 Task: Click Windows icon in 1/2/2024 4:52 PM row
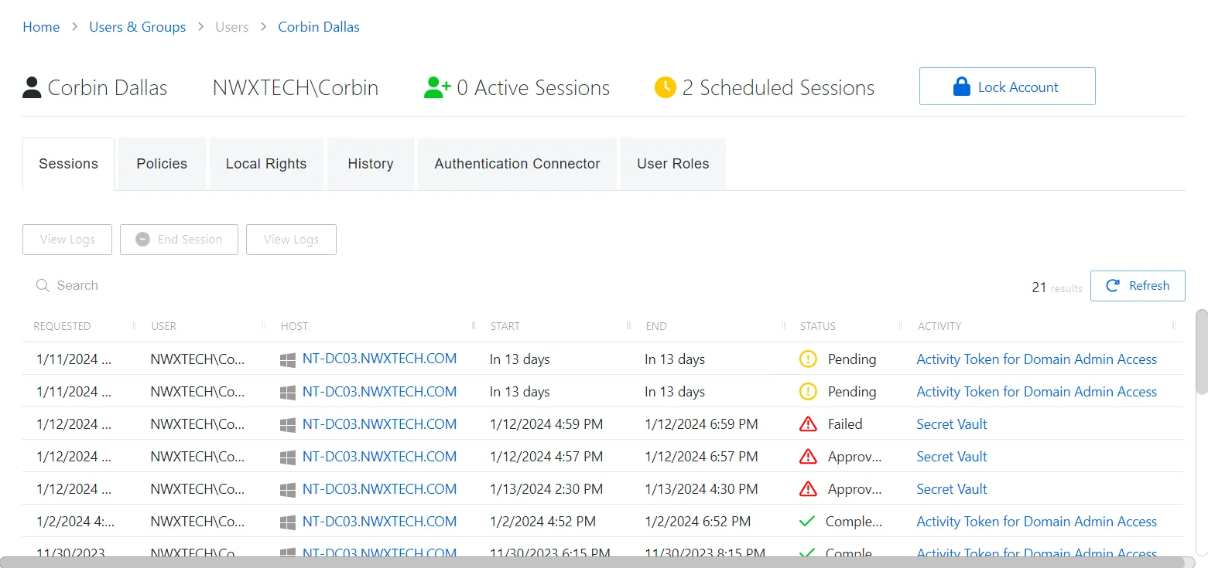click(288, 522)
